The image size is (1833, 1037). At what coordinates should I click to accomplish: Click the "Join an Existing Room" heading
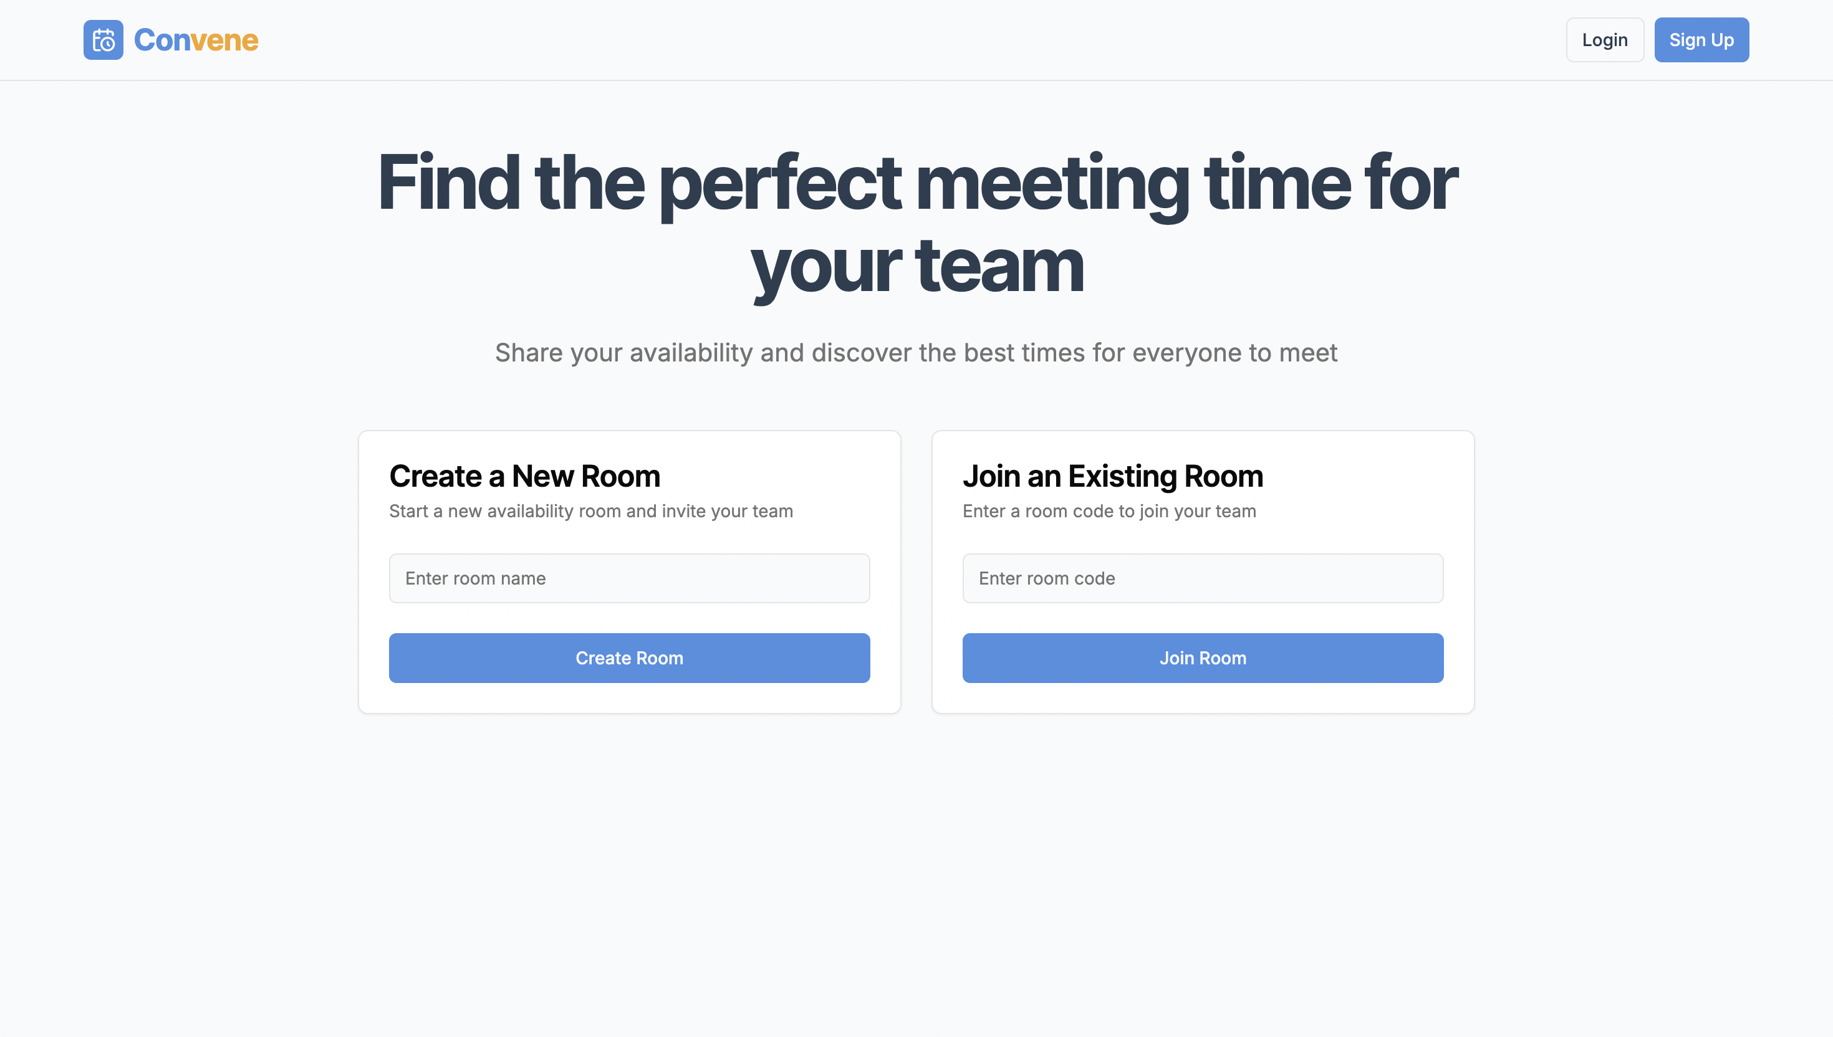tap(1113, 477)
